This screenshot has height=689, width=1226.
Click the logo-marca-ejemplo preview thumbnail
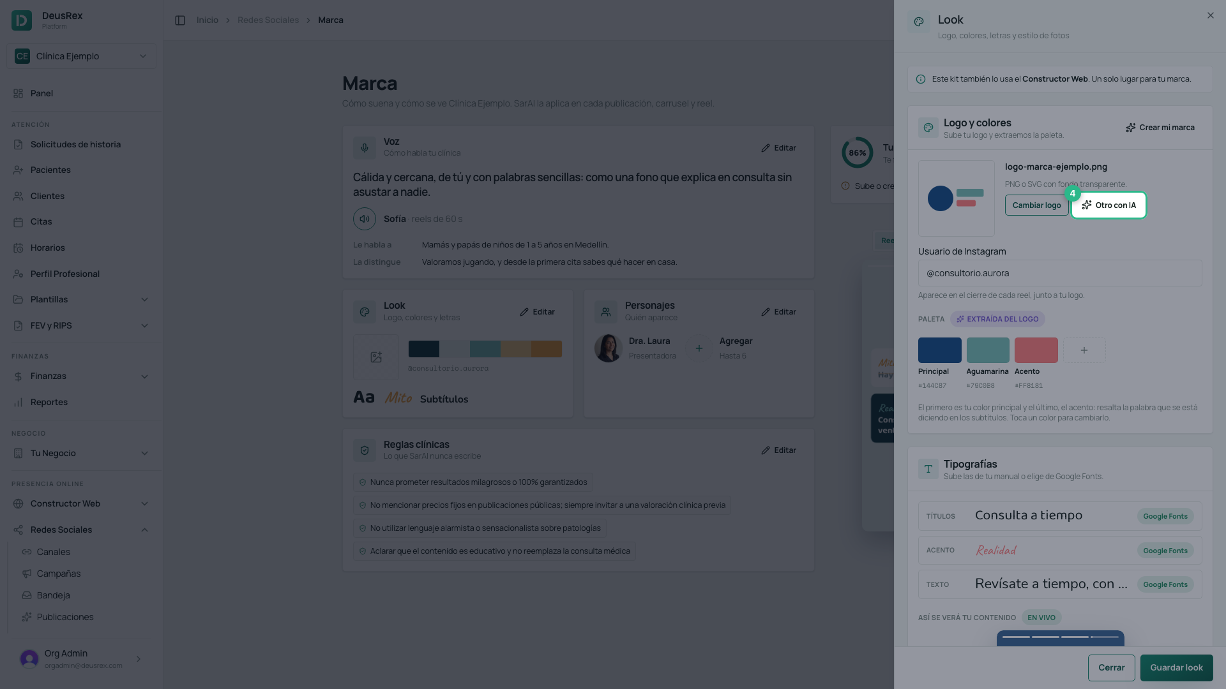[x=957, y=198]
